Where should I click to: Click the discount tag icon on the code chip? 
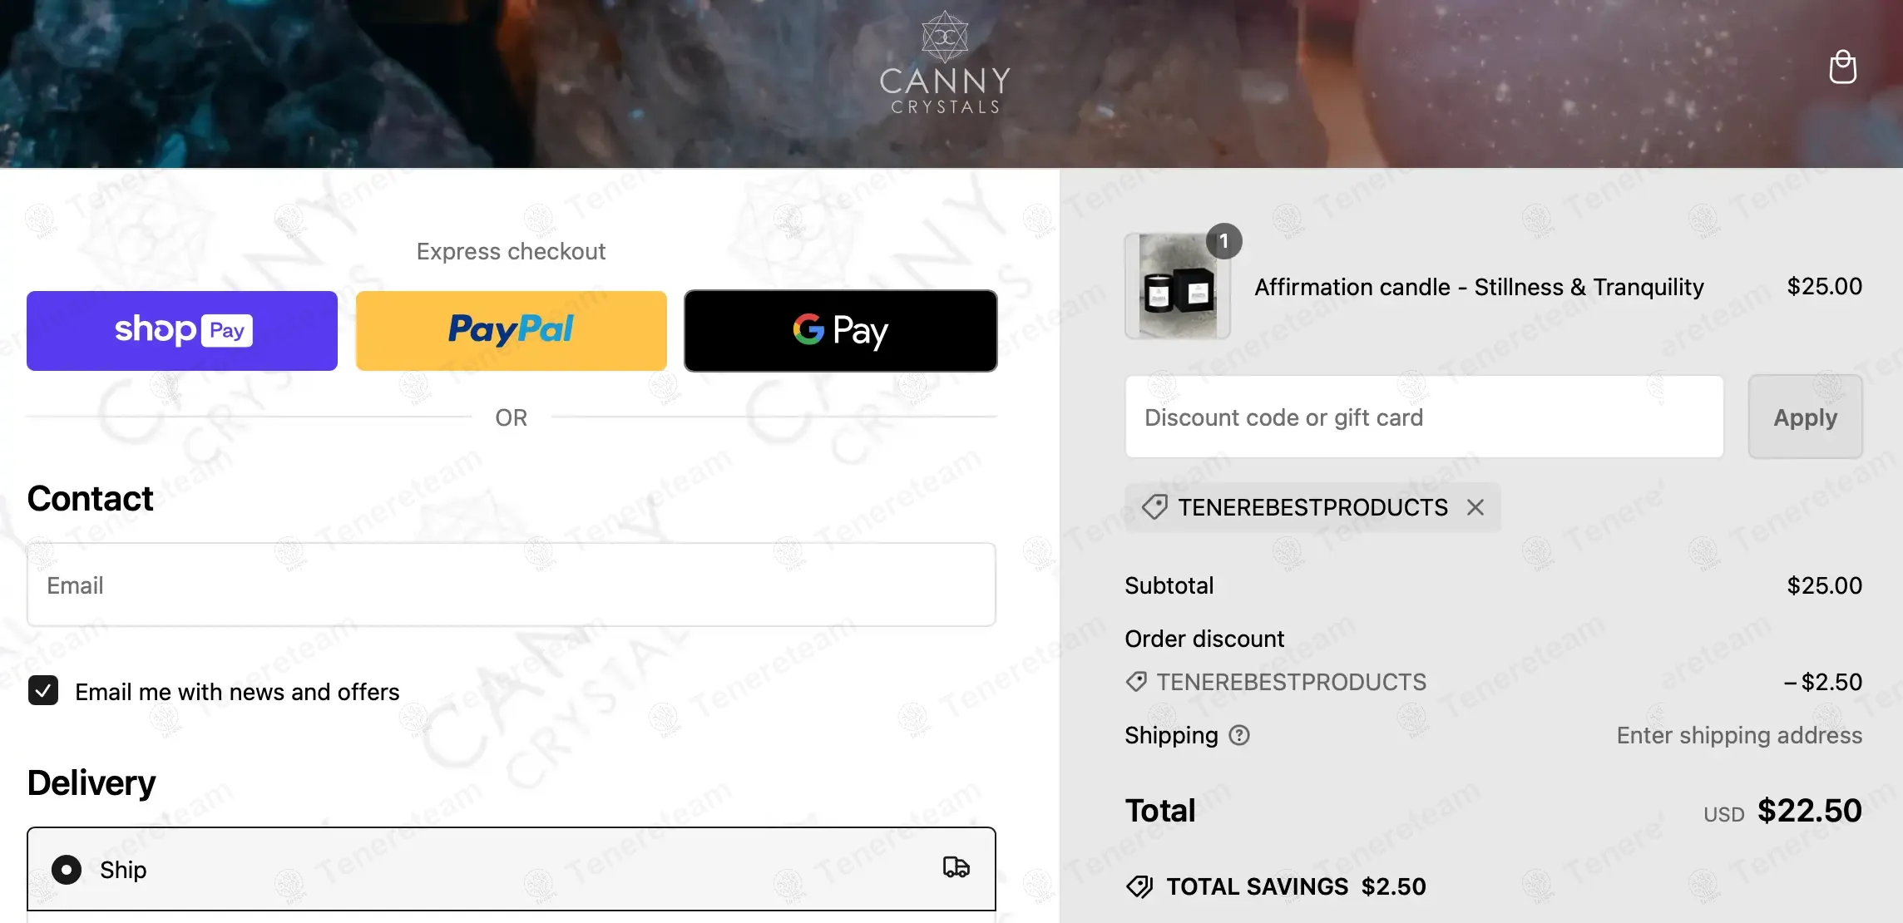[x=1154, y=507]
